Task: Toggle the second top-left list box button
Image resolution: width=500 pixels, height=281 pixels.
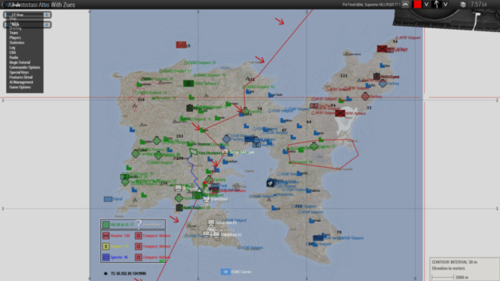Action: point(47,24)
